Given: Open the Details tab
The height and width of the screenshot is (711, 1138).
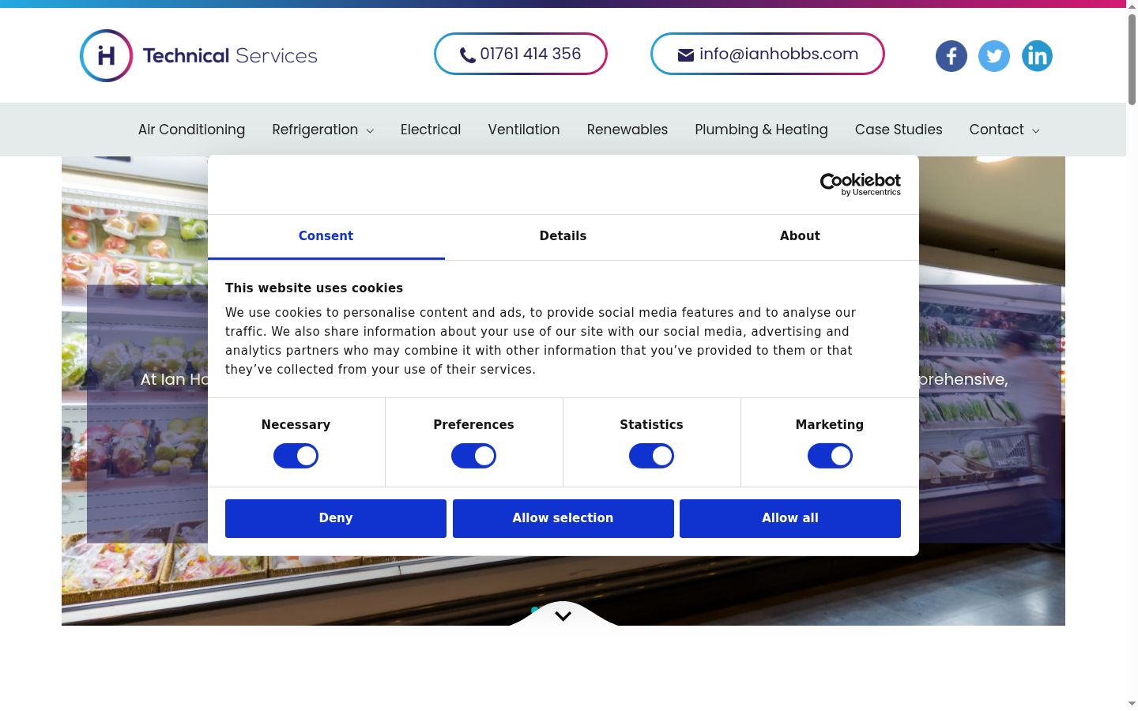Looking at the screenshot, I should 563,236.
